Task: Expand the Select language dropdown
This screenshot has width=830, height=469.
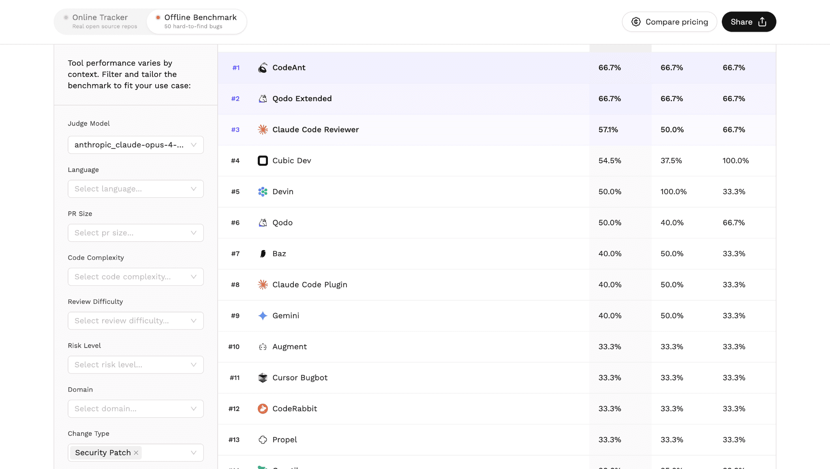Action: click(135, 189)
